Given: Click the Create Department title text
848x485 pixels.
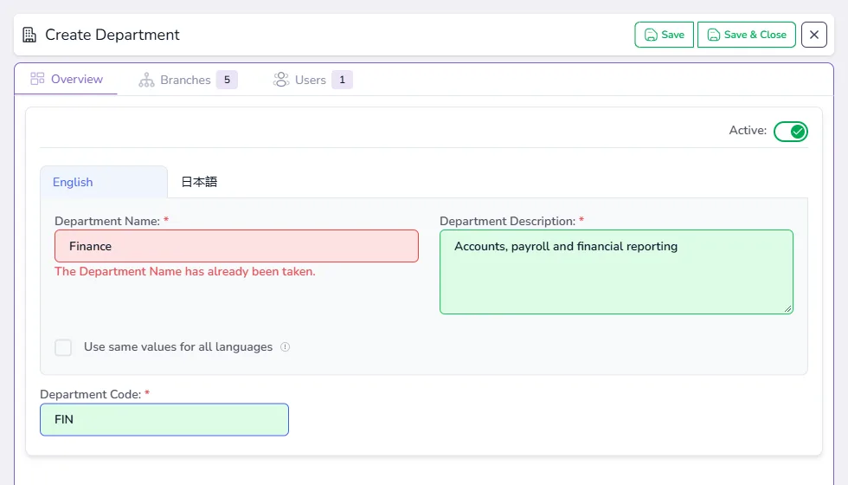Looking at the screenshot, I should [112, 35].
